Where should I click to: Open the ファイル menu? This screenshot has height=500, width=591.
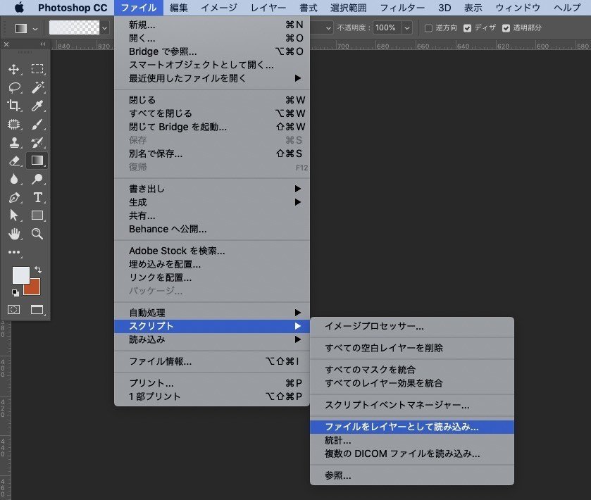click(x=139, y=8)
